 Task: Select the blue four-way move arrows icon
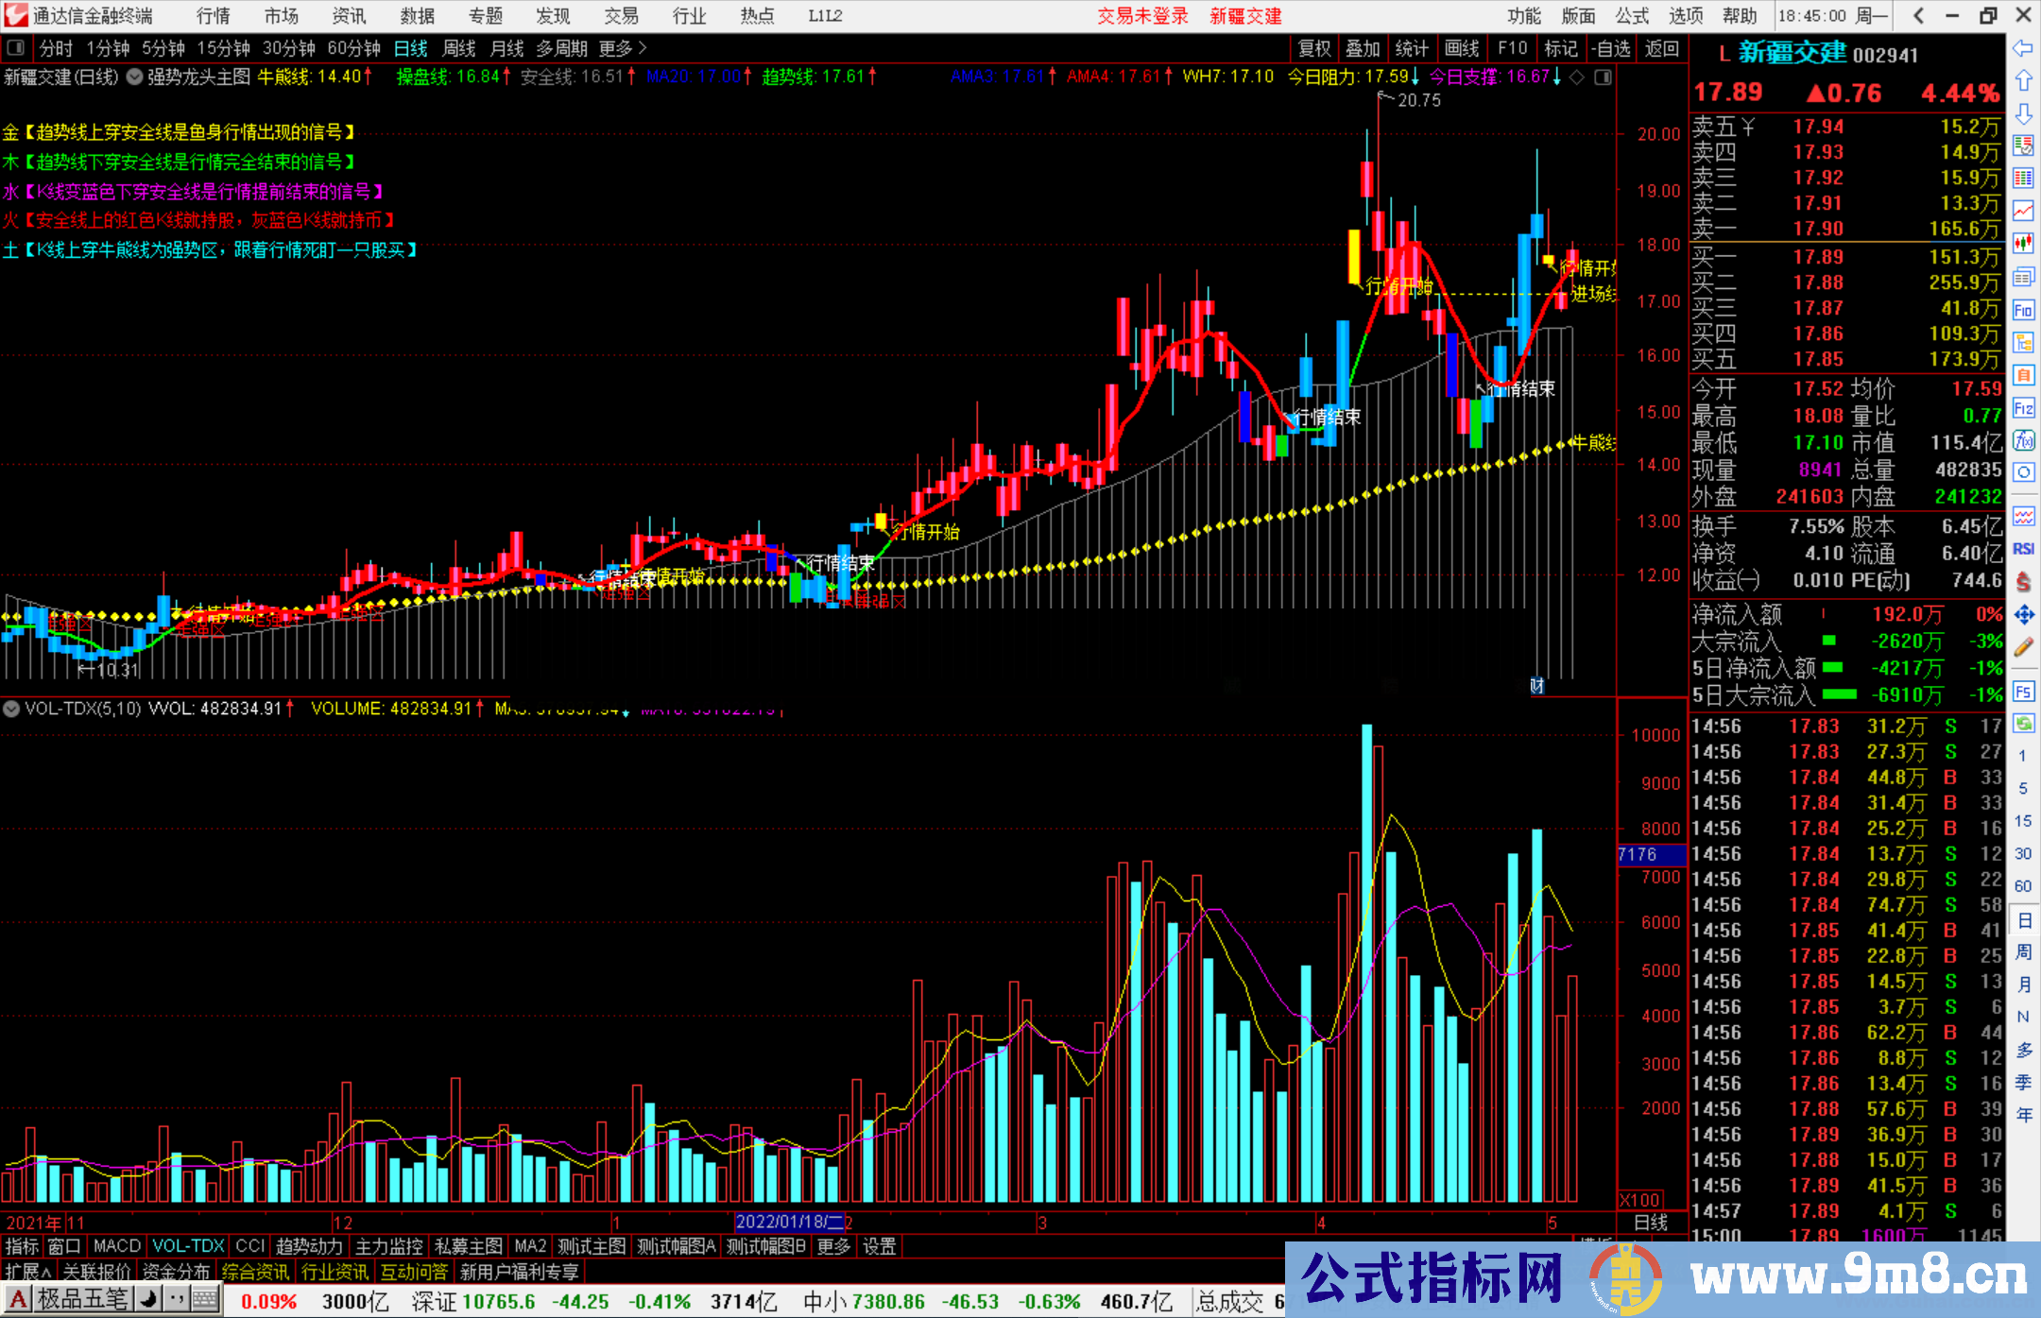pyautogui.click(x=2023, y=615)
